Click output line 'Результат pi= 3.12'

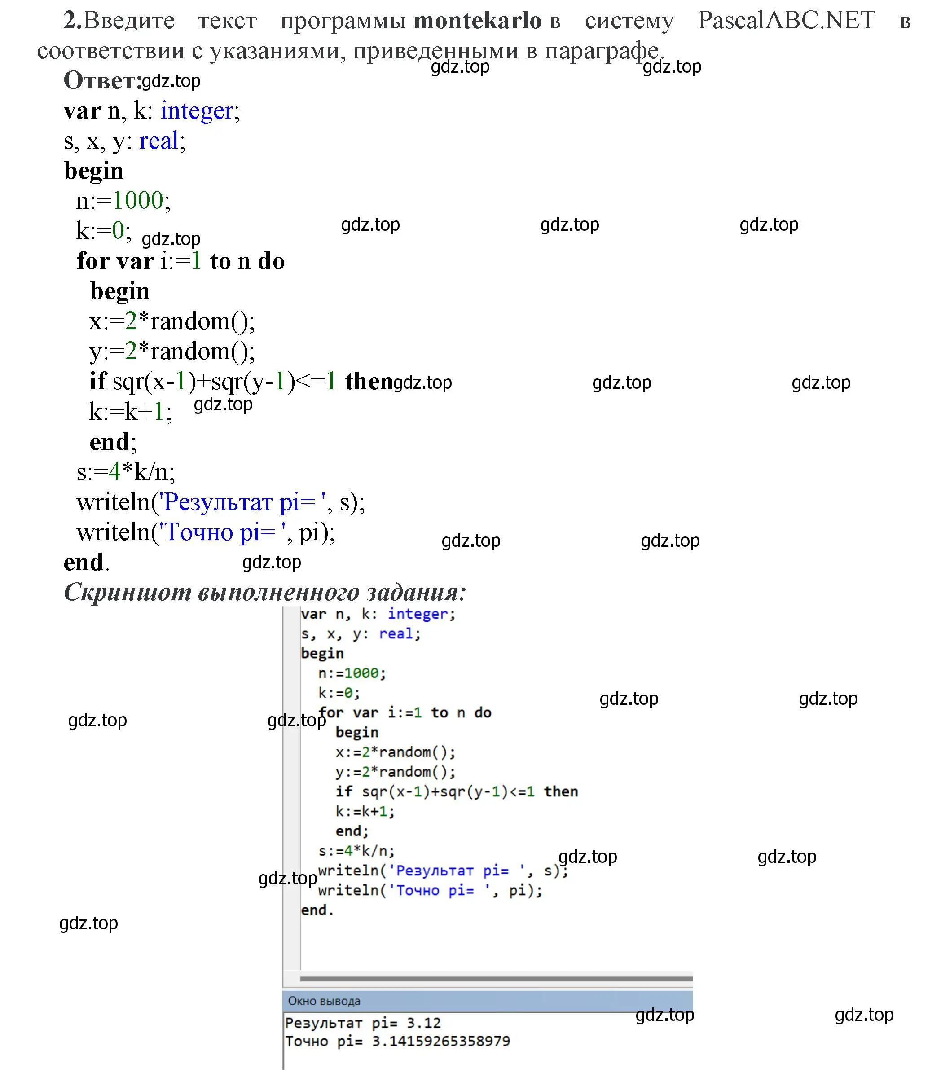pos(363,1023)
